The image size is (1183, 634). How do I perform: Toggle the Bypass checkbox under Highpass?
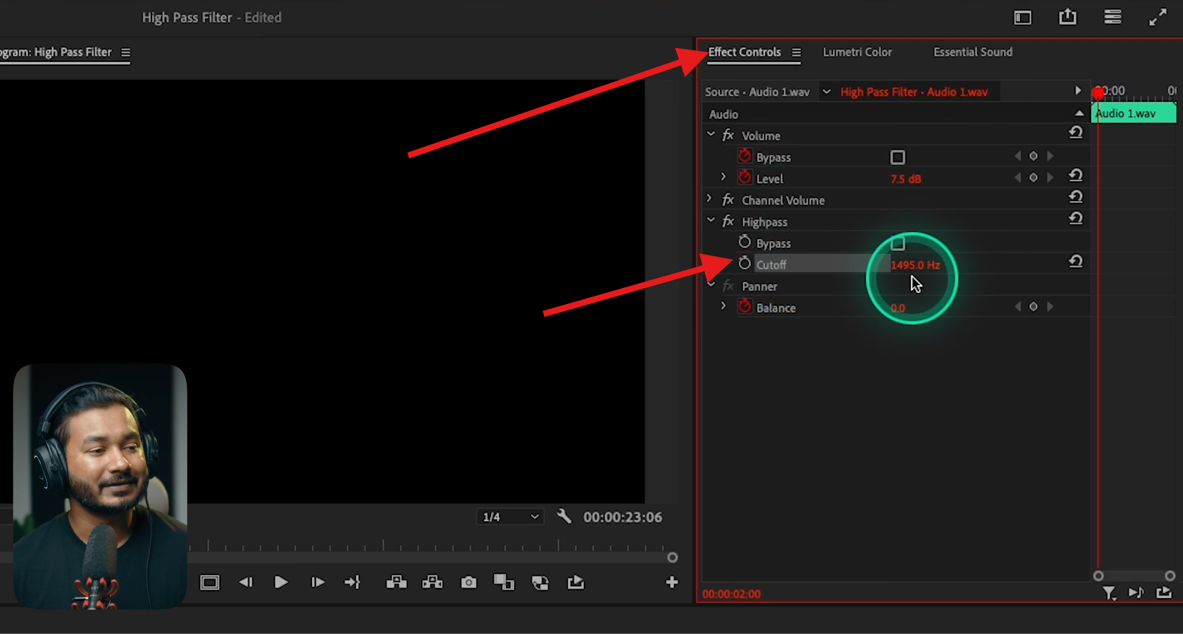(x=898, y=243)
